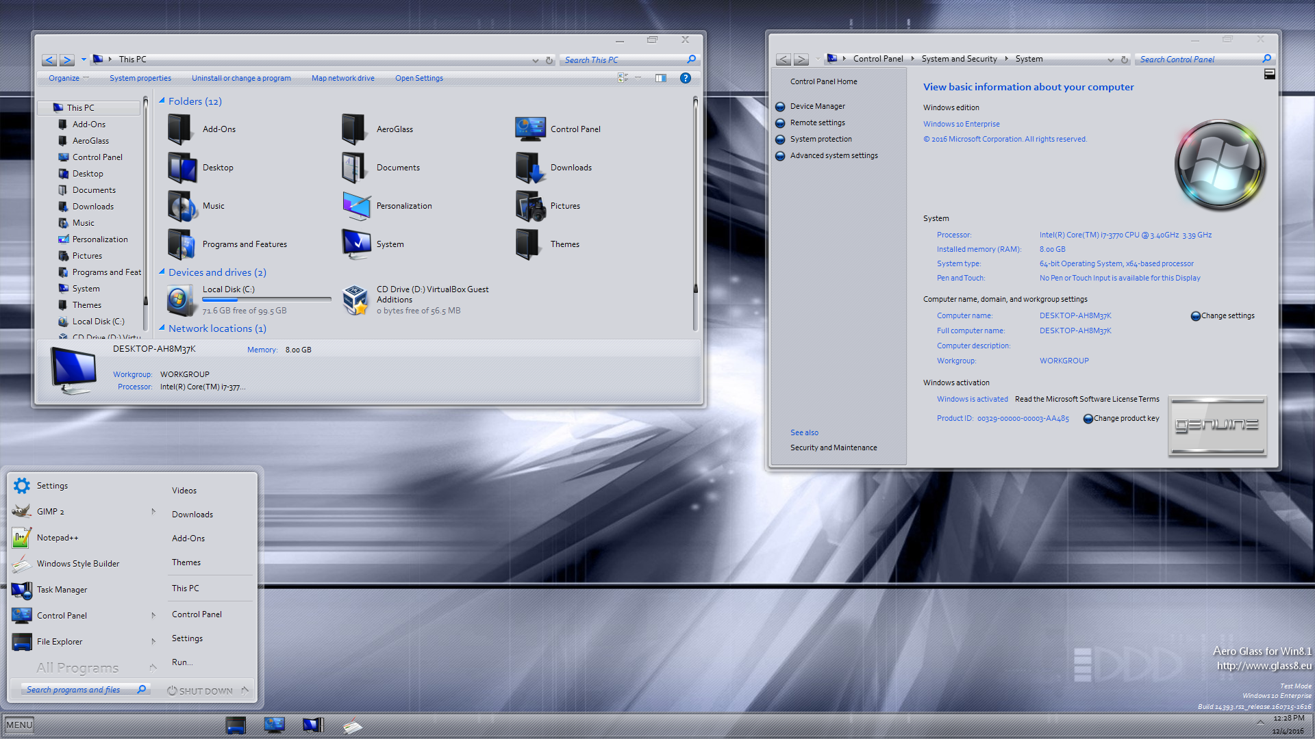Click the Settings gear in start menu
Screen dimensions: 1315x739
21,486
